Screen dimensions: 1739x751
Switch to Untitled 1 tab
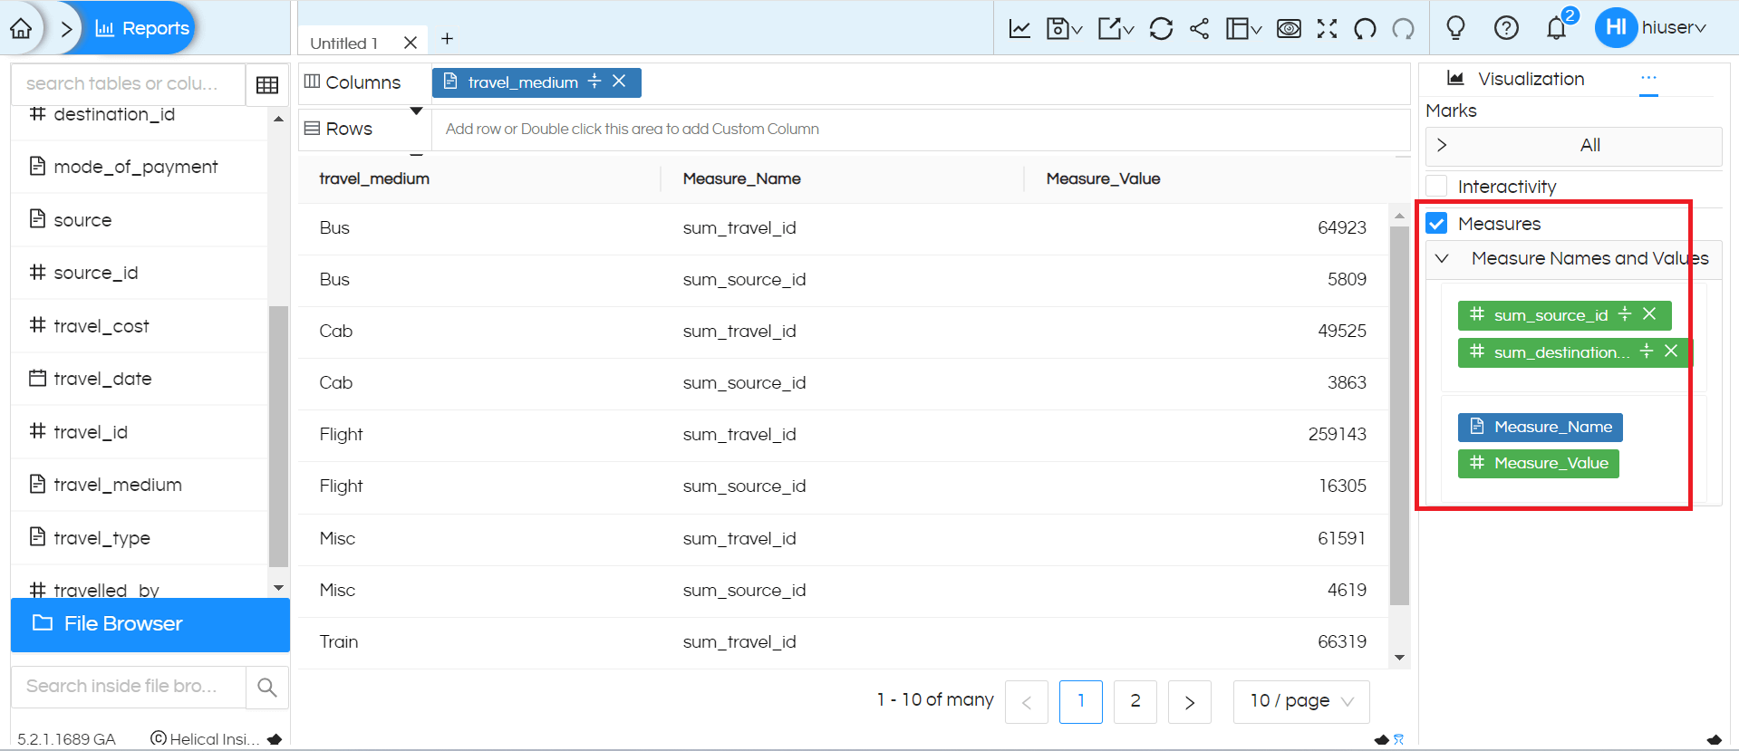point(344,43)
